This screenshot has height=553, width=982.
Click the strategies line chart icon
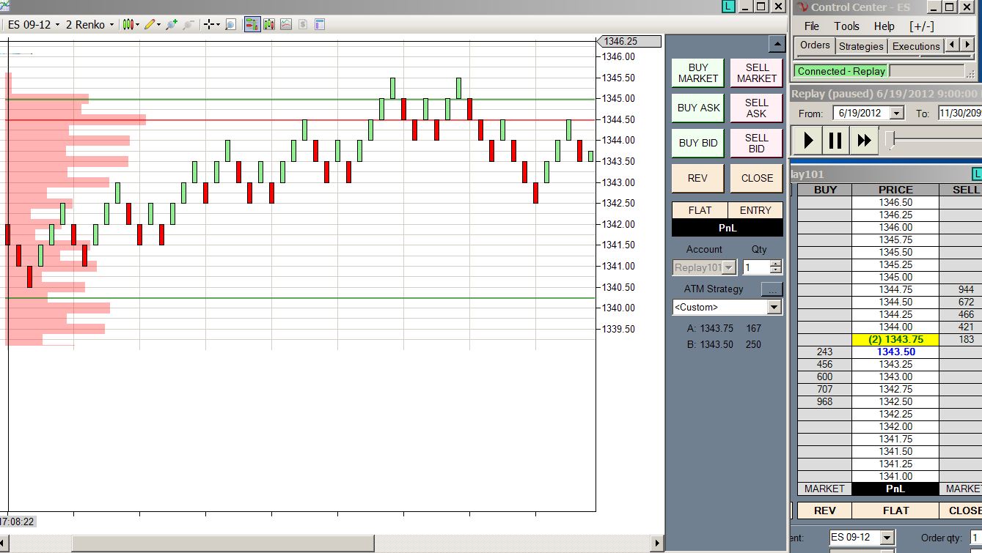tap(286, 24)
